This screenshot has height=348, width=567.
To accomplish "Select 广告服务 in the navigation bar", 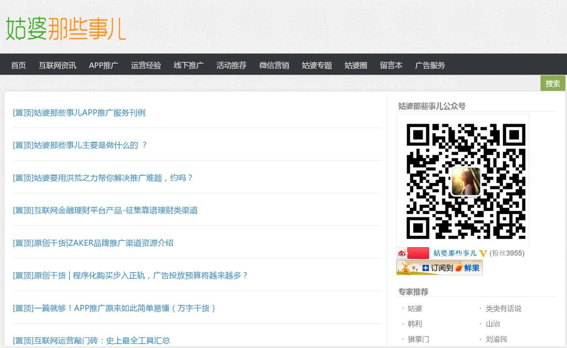I will tap(430, 65).
